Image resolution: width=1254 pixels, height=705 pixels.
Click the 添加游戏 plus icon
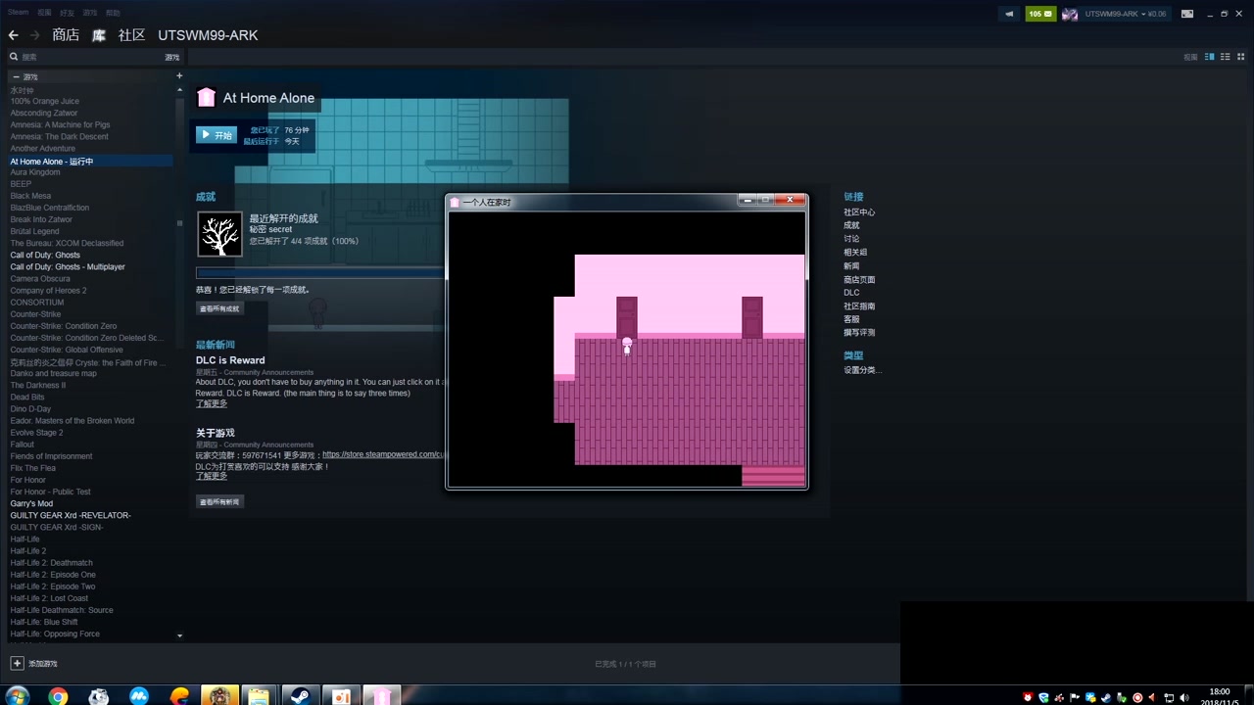(x=17, y=663)
